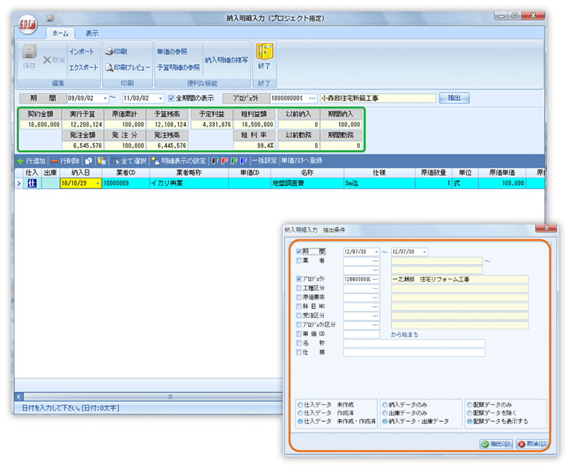Click ellipsis lookup for first 業者 field
571x468 pixels.
click(x=376, y=261)
